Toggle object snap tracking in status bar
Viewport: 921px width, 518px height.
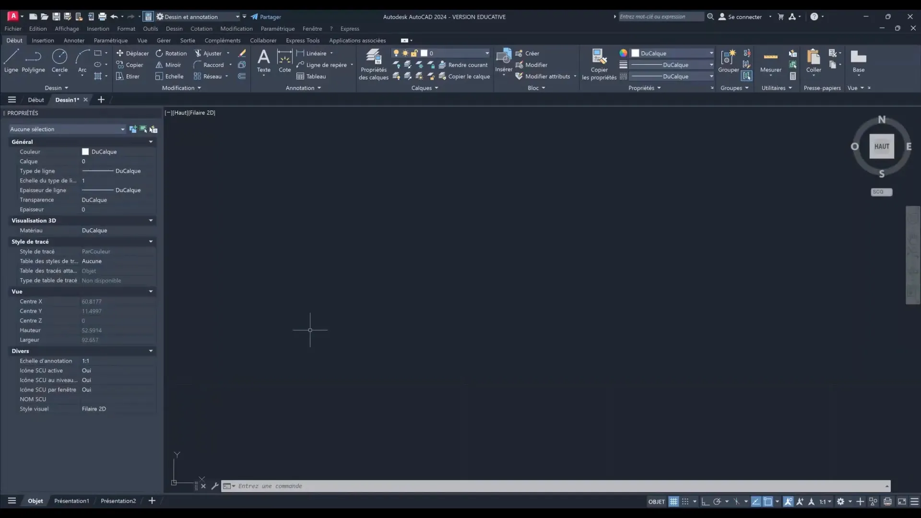(756, 501)
